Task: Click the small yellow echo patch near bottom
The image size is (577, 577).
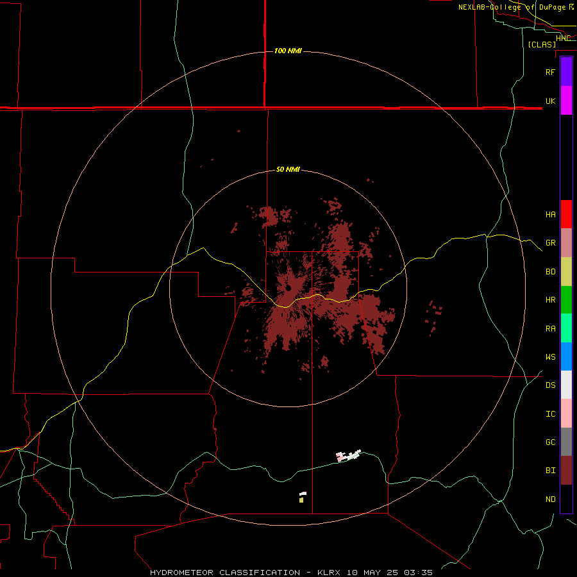Action: point(301,500)
